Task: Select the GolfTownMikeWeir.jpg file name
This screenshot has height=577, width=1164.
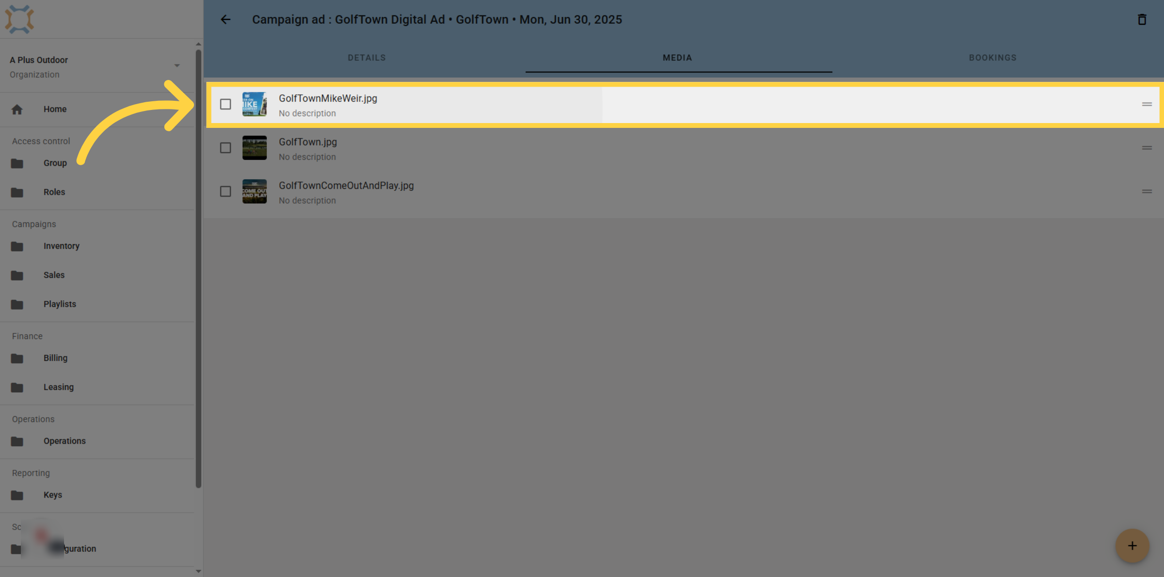Action: 328,98
